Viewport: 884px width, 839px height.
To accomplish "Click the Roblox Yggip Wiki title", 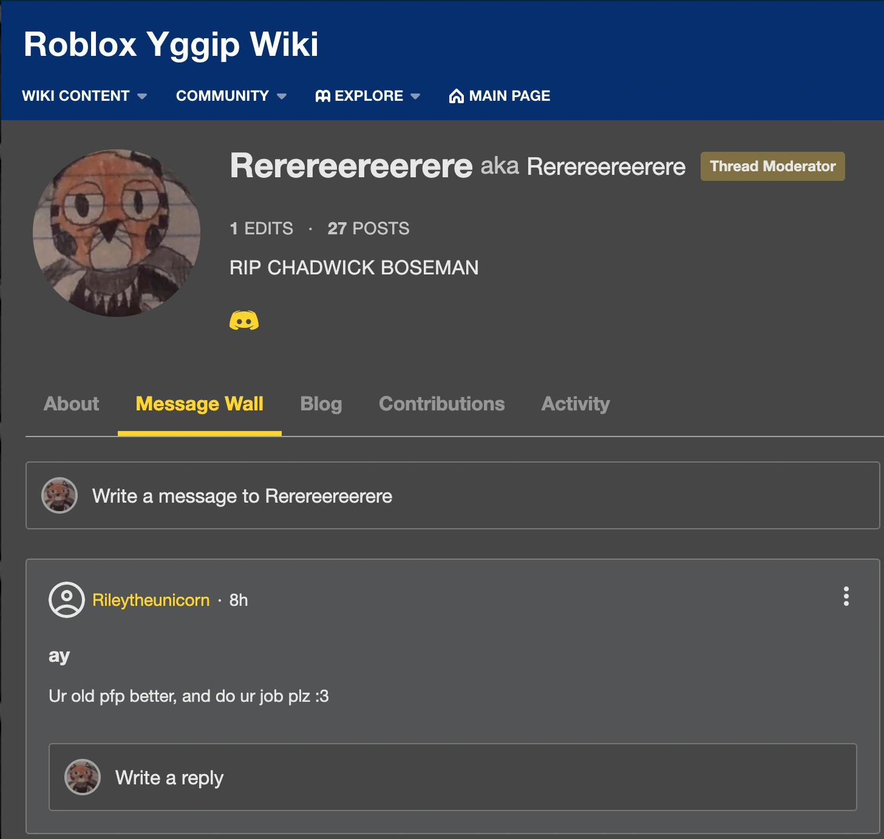I will coord(171,44).
